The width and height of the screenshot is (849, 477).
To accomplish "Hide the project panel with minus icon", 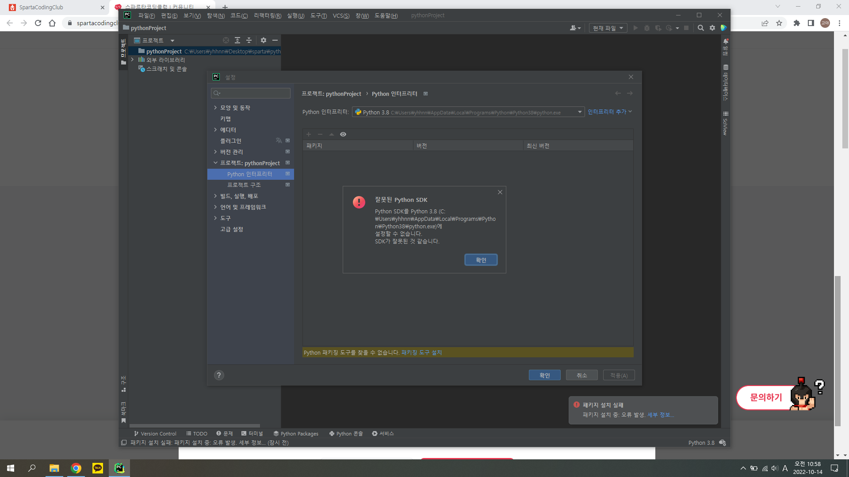I will (275, 40).
